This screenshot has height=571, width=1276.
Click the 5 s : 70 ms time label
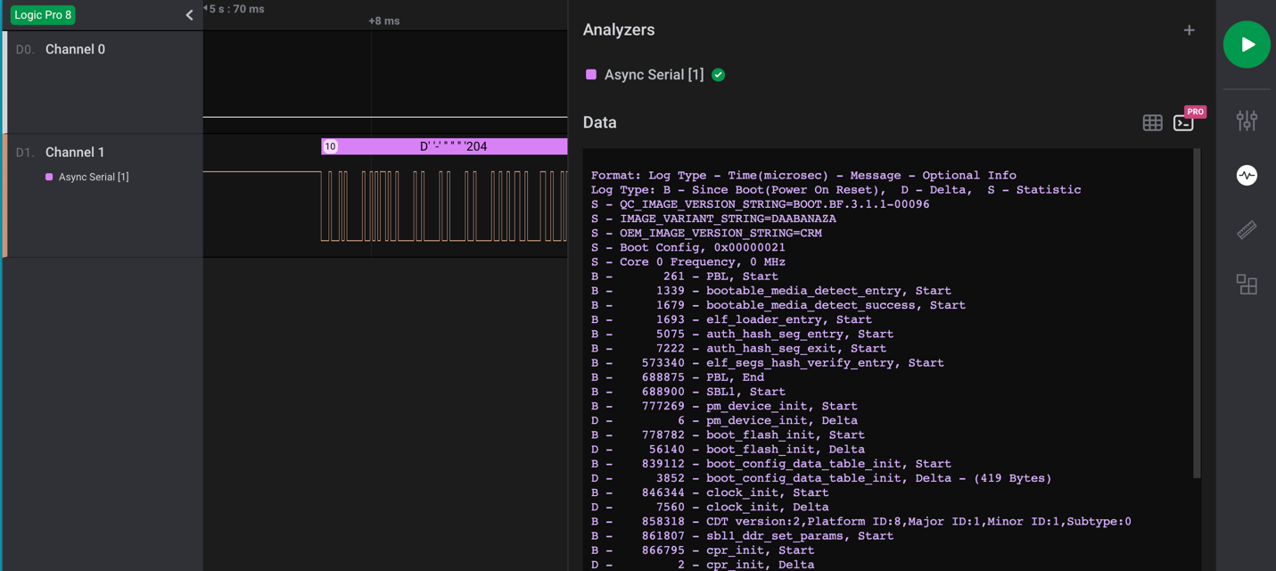pyautogui.click(x=235, y=9)
